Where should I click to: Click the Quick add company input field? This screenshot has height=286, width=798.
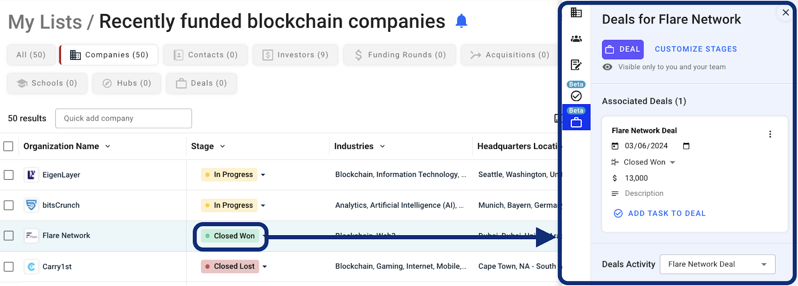click(124, 119)
